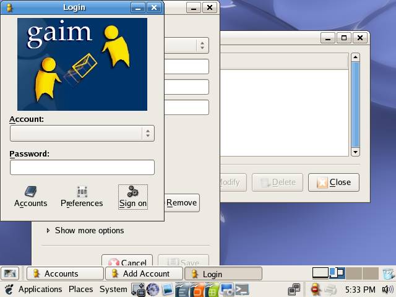The width and height of the screenshot is (396, 297).
Task: Click the Accounts list vertical scrollbar
Action: point(355,104)
